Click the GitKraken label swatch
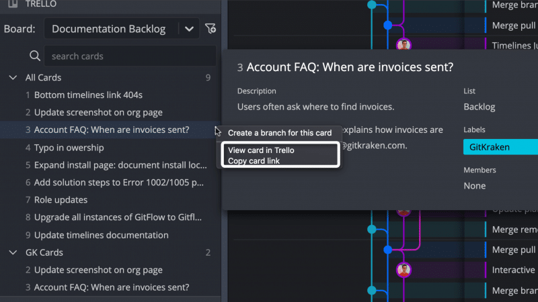This screenshot has width=538, height=302. point(500,147)
